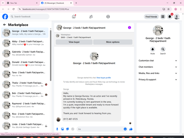This screenshot has width=184, height=138.
Task: Search in conversation magnifier icon
Action: (x=163, y=49)
